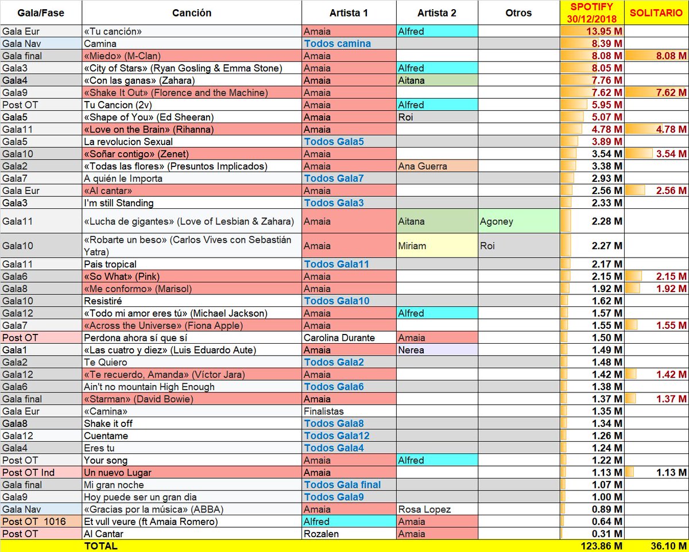Select the Rozalen cell
This screenshot has width=689, height=552.
tap(349, 534)
